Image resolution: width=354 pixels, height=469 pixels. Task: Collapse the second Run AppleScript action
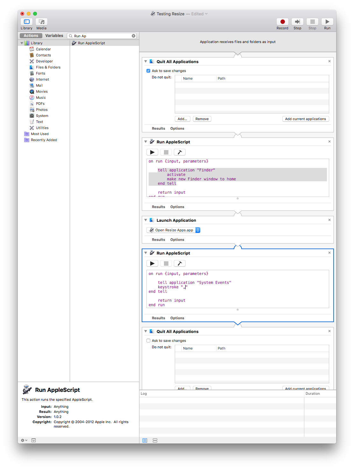pos(145,253)
